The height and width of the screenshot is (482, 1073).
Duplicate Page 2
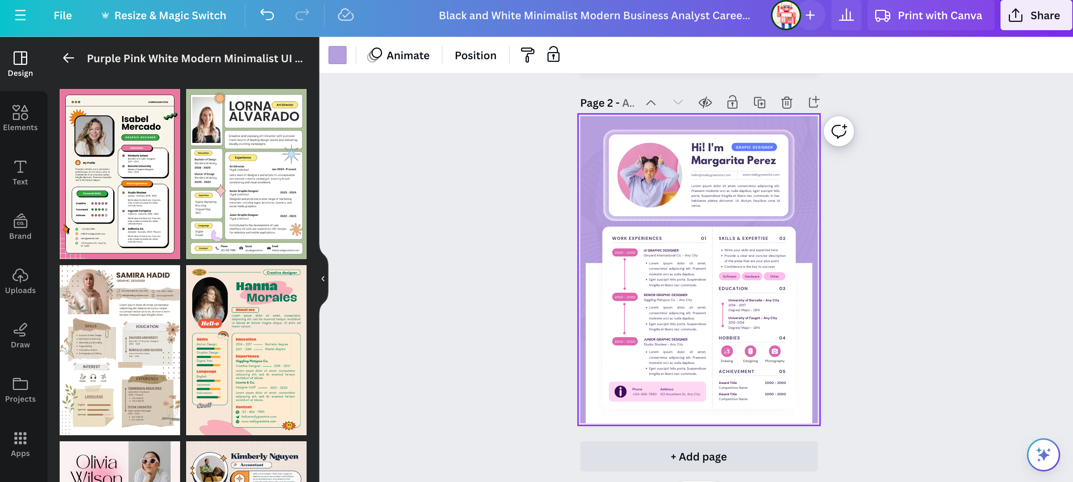point(759,102)
